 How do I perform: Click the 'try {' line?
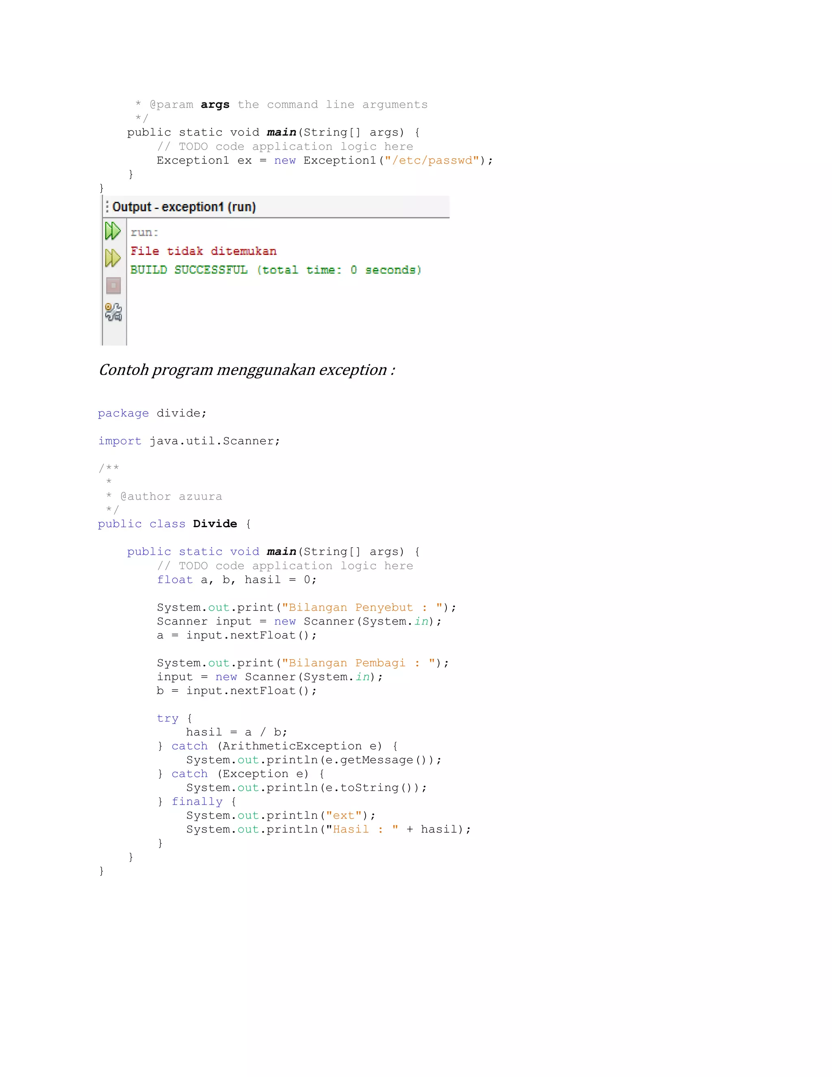tap(174, 719)
